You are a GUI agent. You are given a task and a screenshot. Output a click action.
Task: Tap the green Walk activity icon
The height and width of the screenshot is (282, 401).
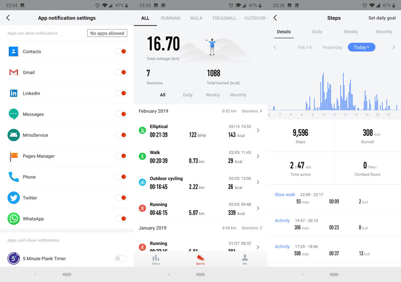[142, 156]
